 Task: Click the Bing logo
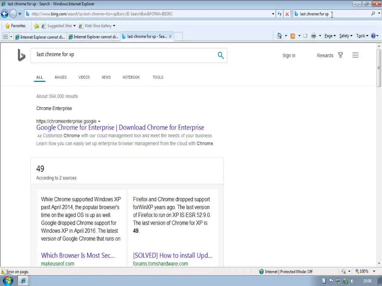tap(21, 55)
